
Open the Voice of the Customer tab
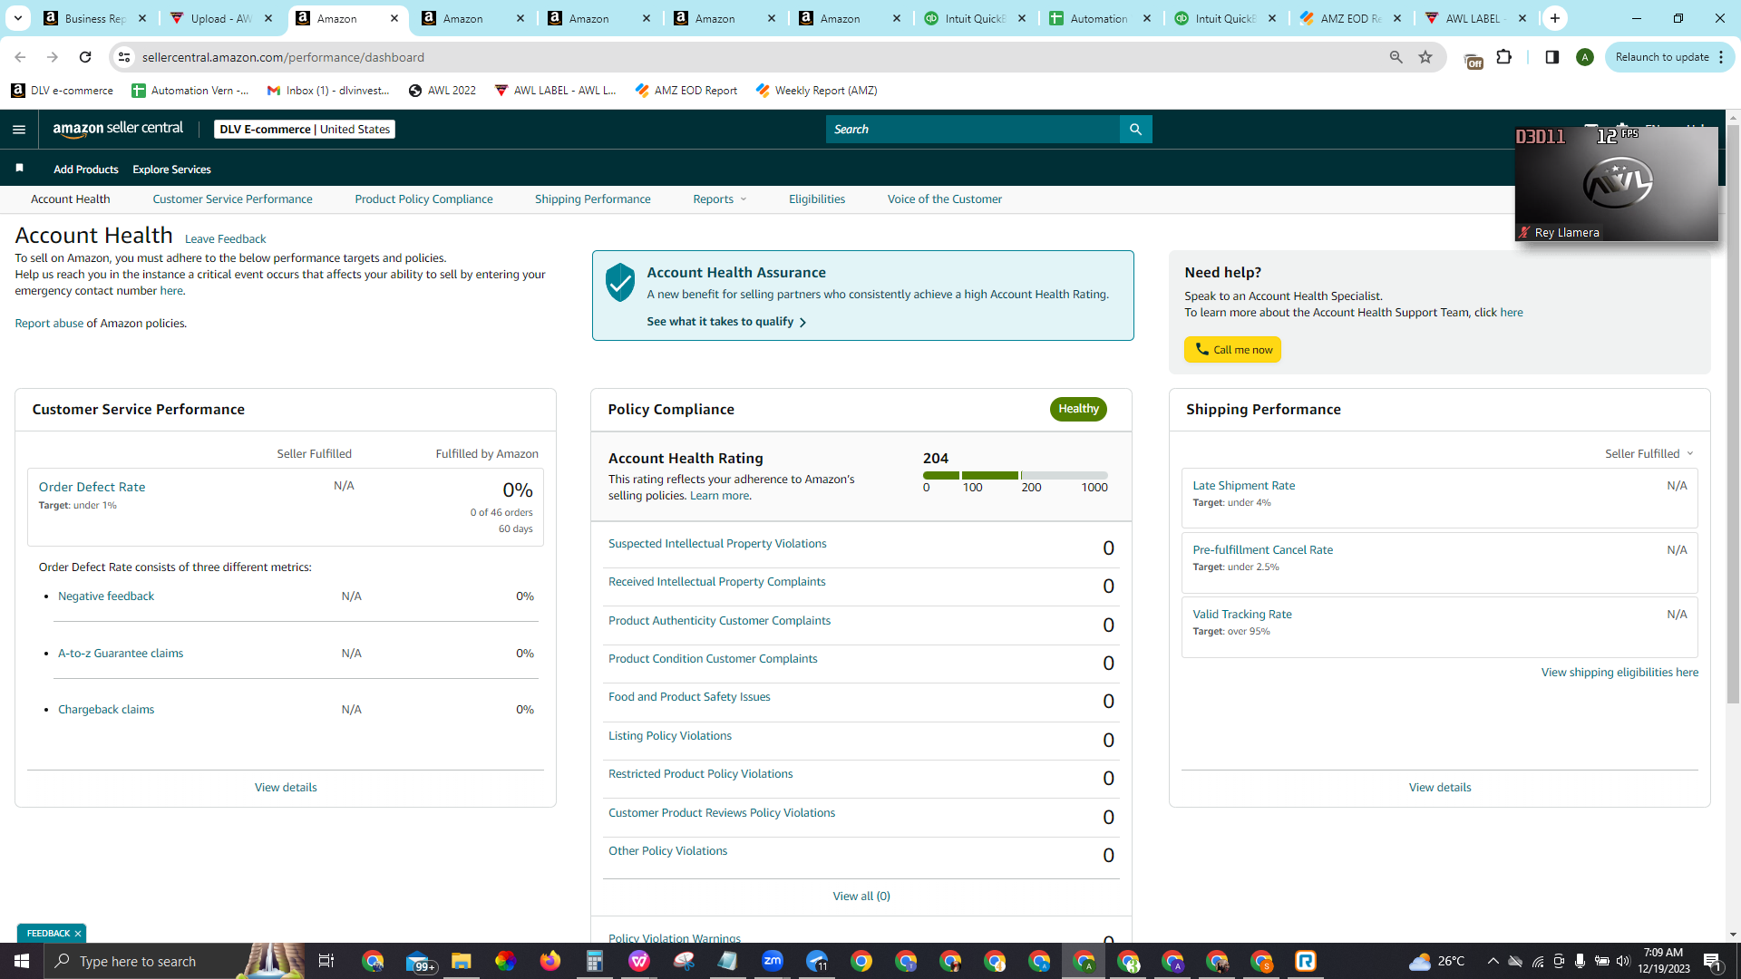945,199
